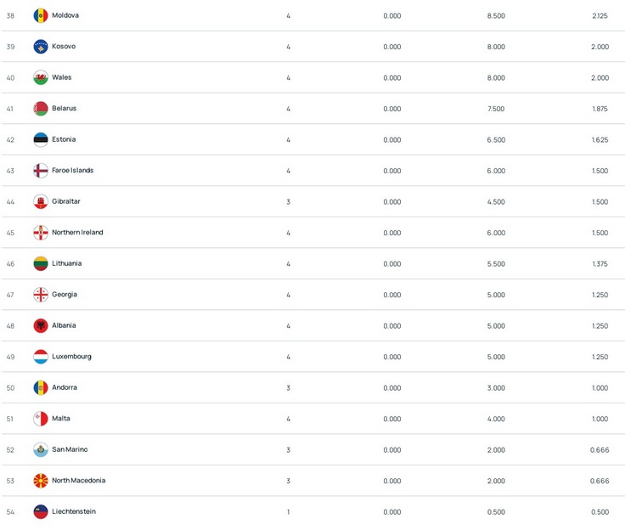
Task: Click the Albania eagle flag icon
Action: point(41,326)
